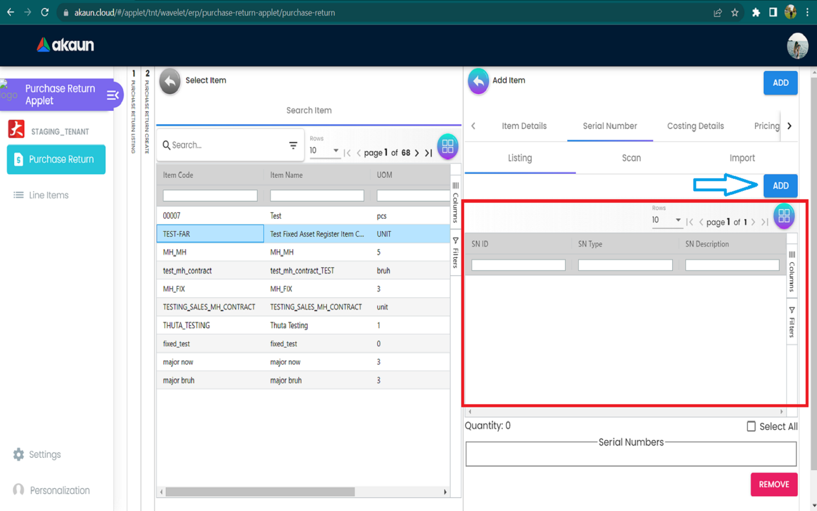Collapse the Purchase Return Applet sidebar menu

coord(112,95)
